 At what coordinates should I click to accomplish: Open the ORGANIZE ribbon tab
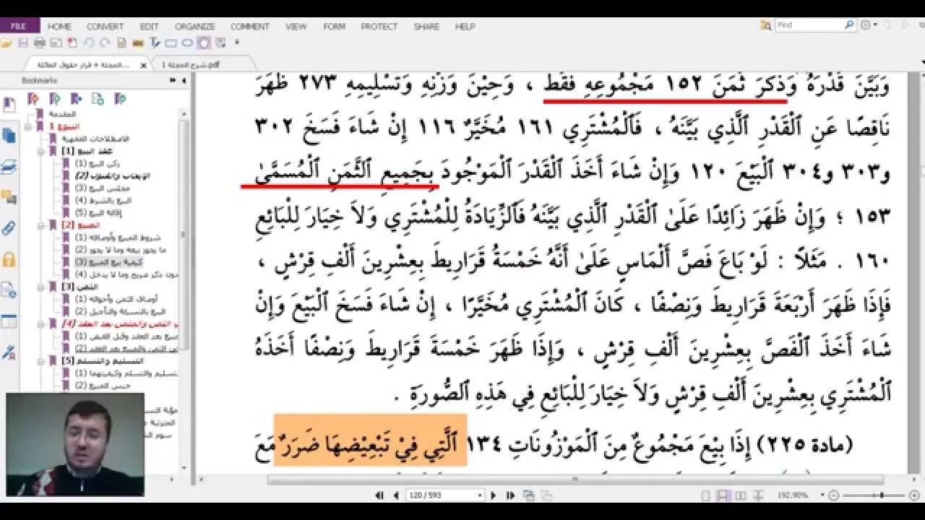(x=195, y=26)
